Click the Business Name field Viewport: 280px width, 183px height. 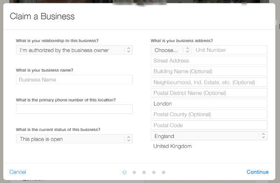[74, 80]
